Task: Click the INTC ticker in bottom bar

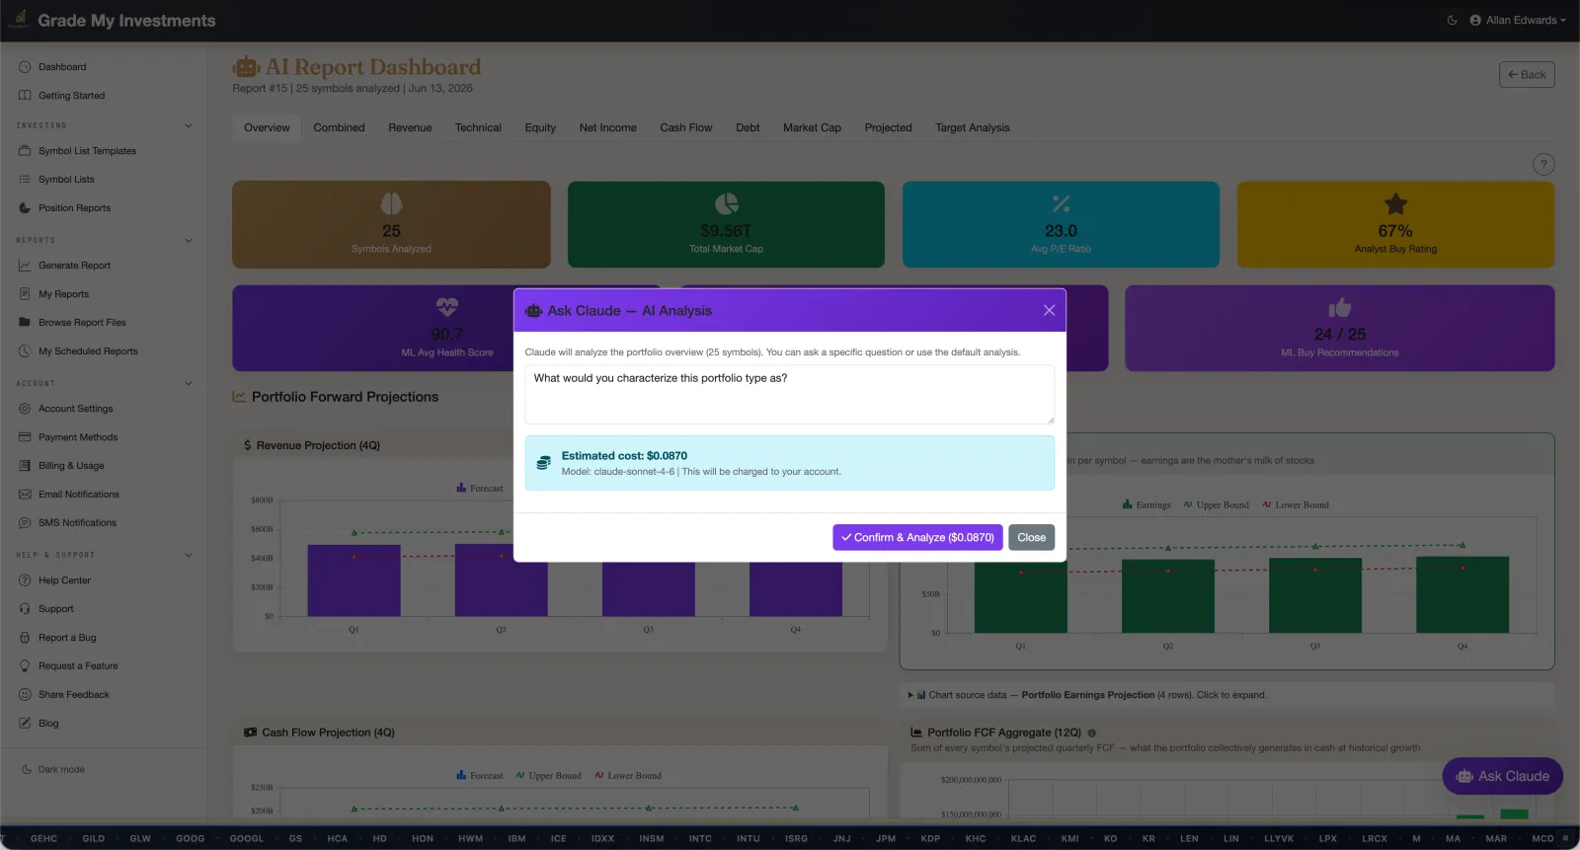Action: pos(700,839)
